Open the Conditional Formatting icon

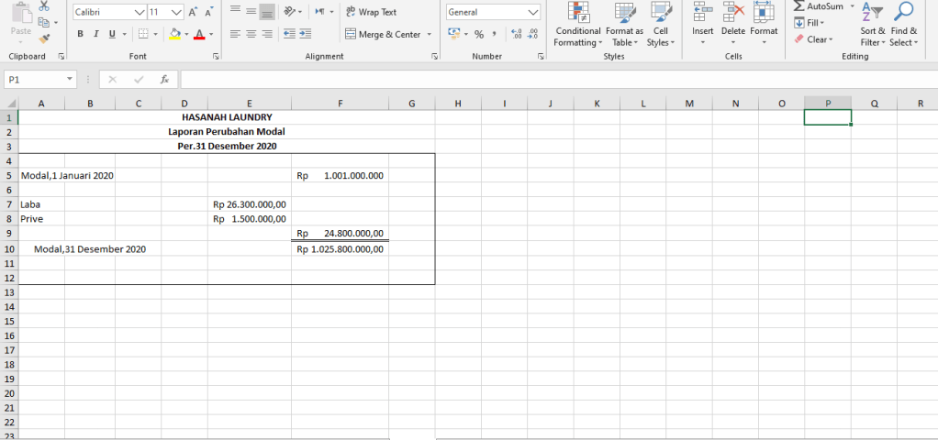point(578,25)
